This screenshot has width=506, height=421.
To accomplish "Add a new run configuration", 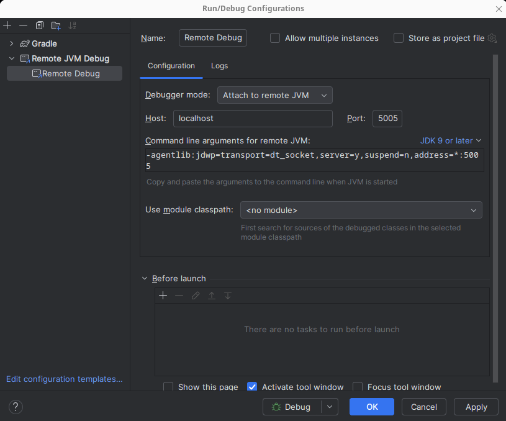I will coord(7,25).
